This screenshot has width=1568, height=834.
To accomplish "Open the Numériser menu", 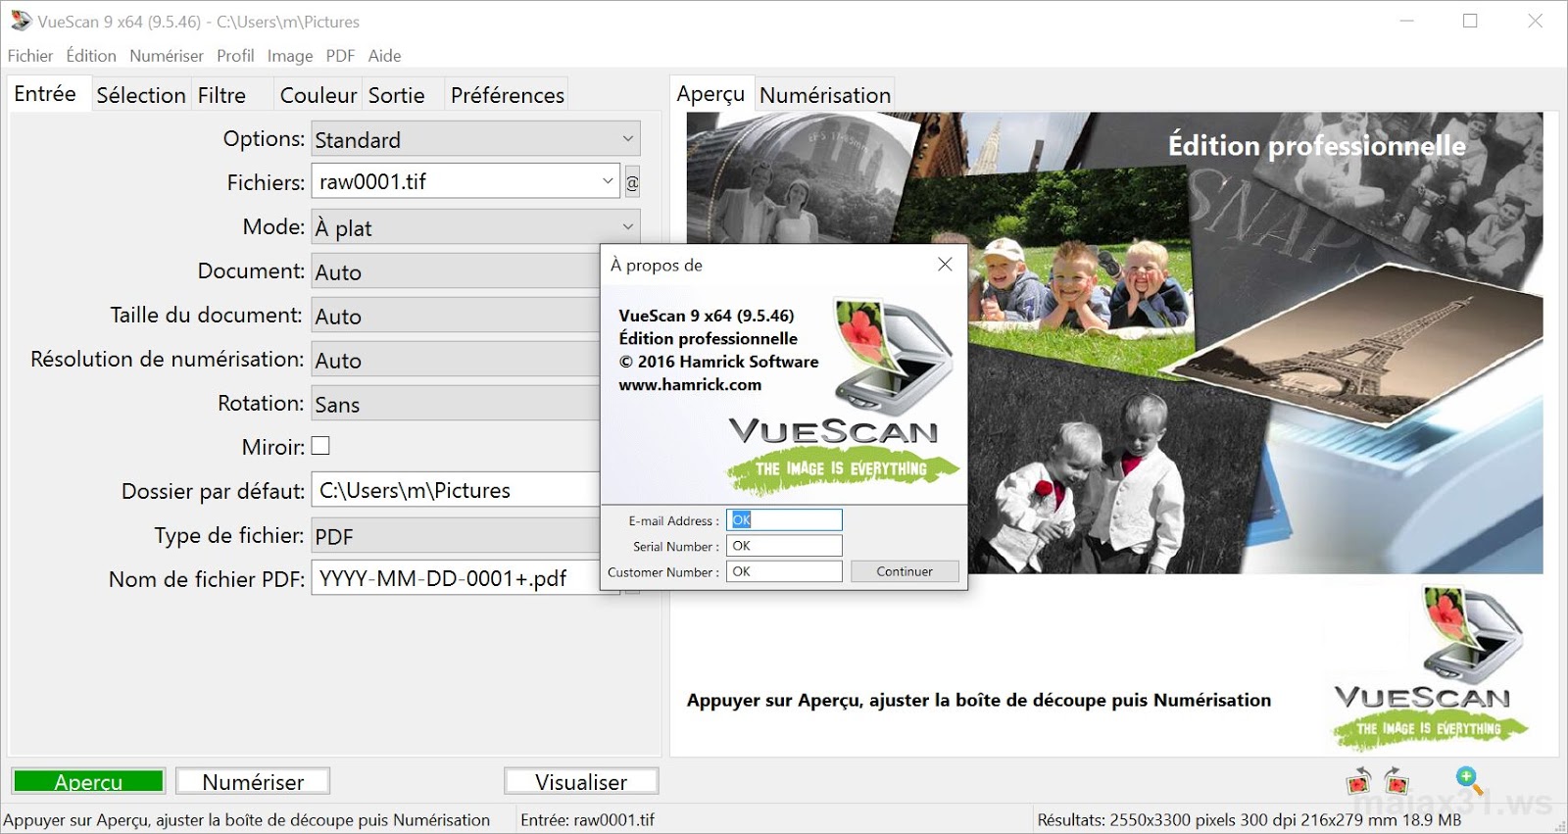I will (167, 56).
